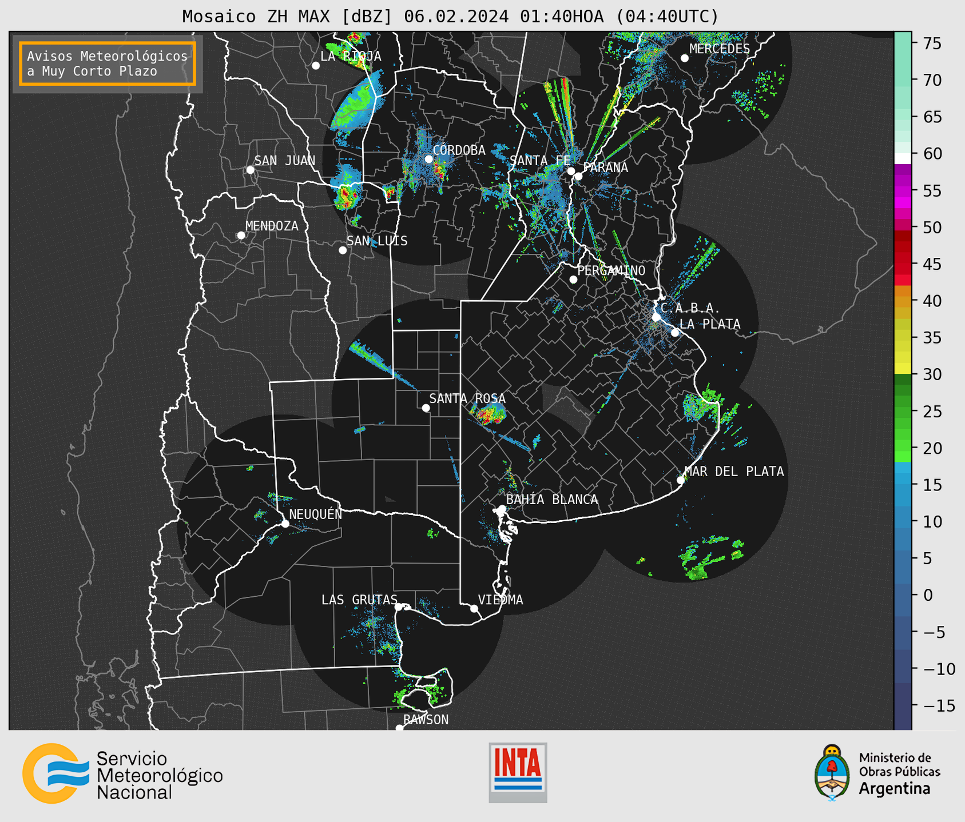Click the Mar del Plata city marker
The height and width of the screenshot is (822, 965).
point(681,480)
